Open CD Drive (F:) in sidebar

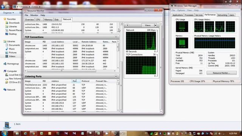[15, 82]
